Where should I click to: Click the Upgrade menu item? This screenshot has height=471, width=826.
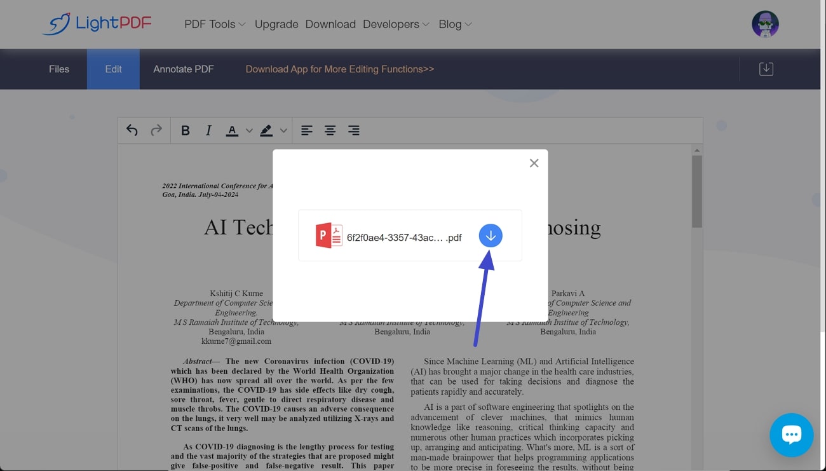[x=276, y=24]
